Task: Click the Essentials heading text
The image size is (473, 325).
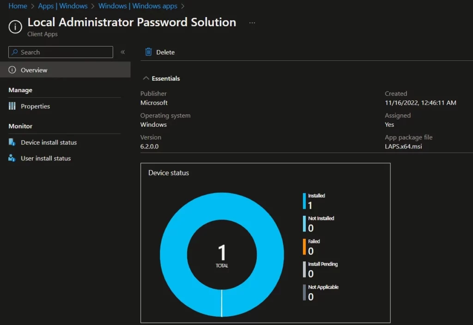Action: [x=166, y=78]
